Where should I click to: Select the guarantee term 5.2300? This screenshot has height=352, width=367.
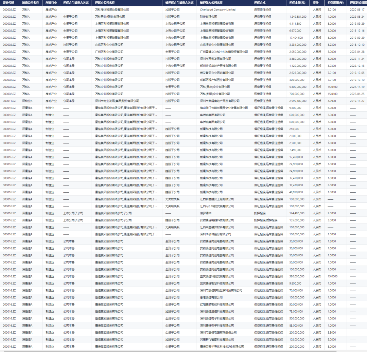pos(332,45)
